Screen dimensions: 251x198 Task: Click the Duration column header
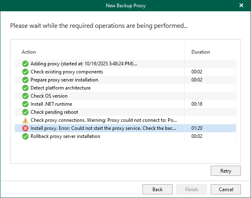200,52
